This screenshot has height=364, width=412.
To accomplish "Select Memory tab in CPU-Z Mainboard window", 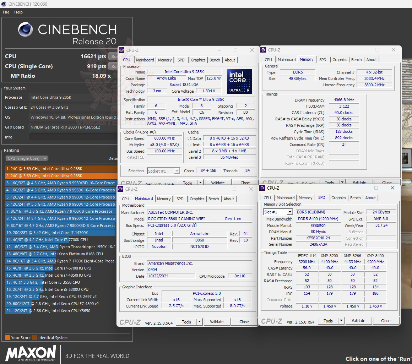I will [x=164, y=199].
